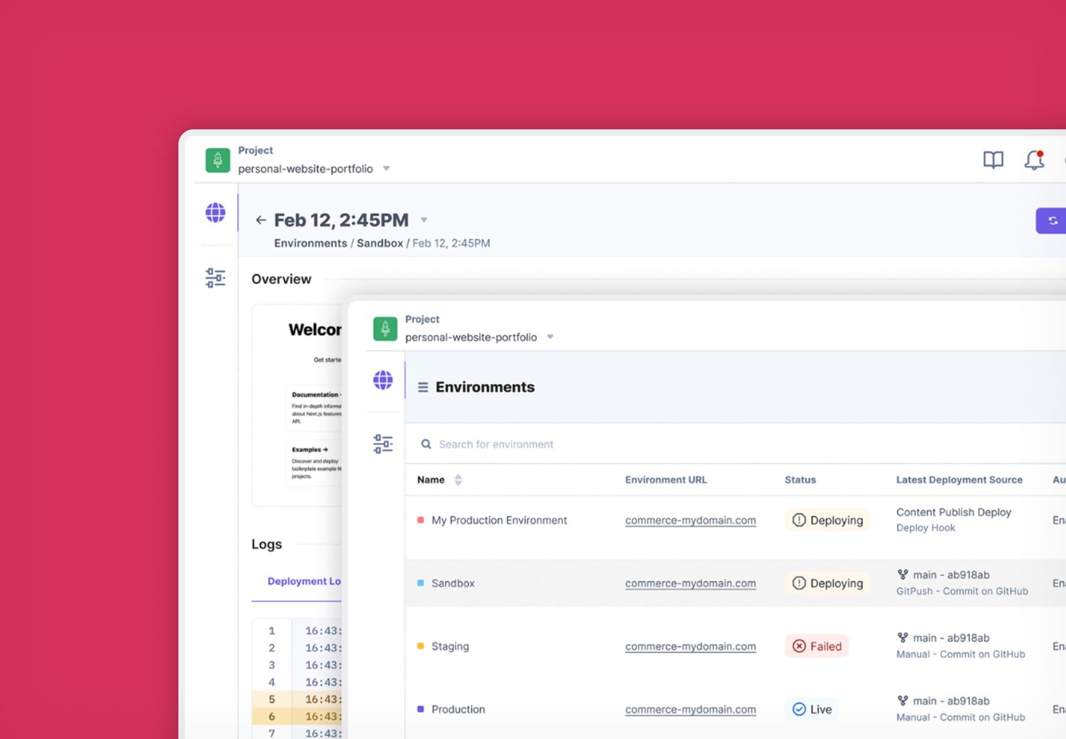The image size is (1066, 739).
Task: Select the globe icon in front window sidebar
Action: [x=383, y=380]
